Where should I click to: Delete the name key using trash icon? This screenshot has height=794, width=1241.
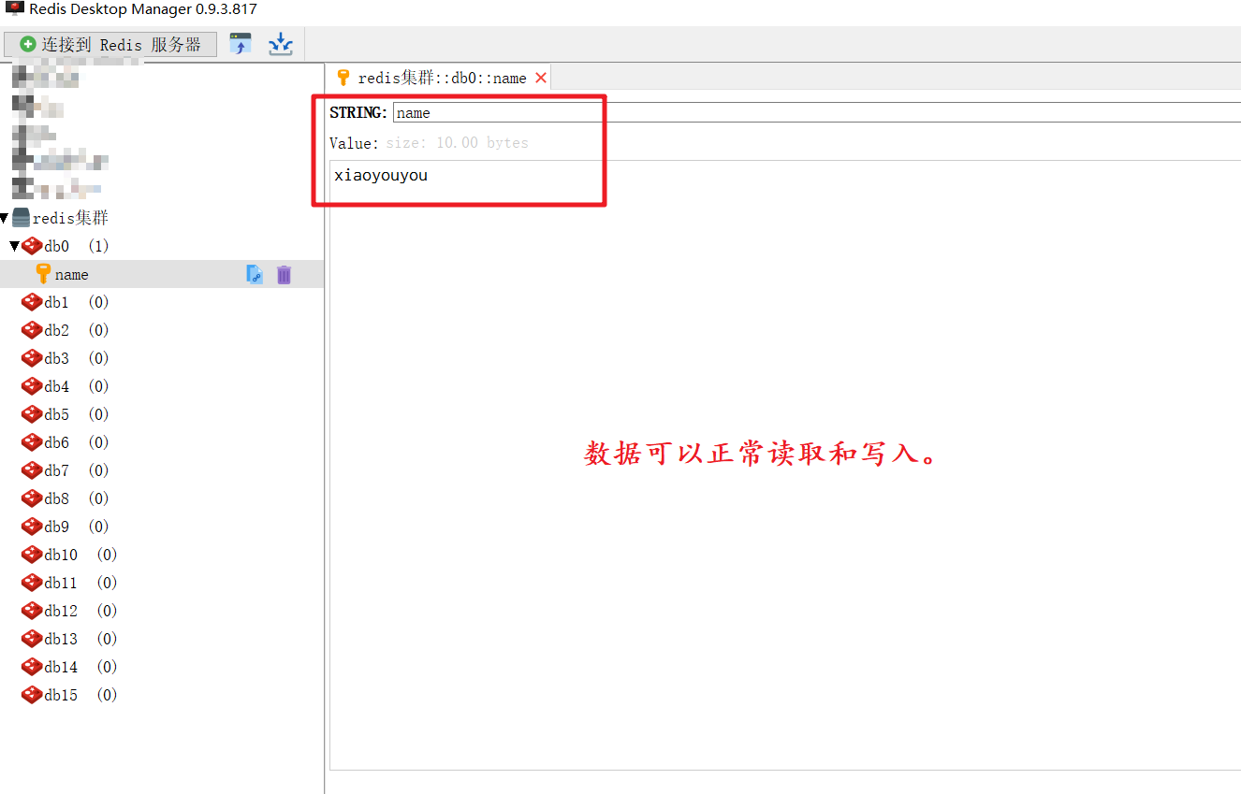pyautogui.click(x=284, y=274)
